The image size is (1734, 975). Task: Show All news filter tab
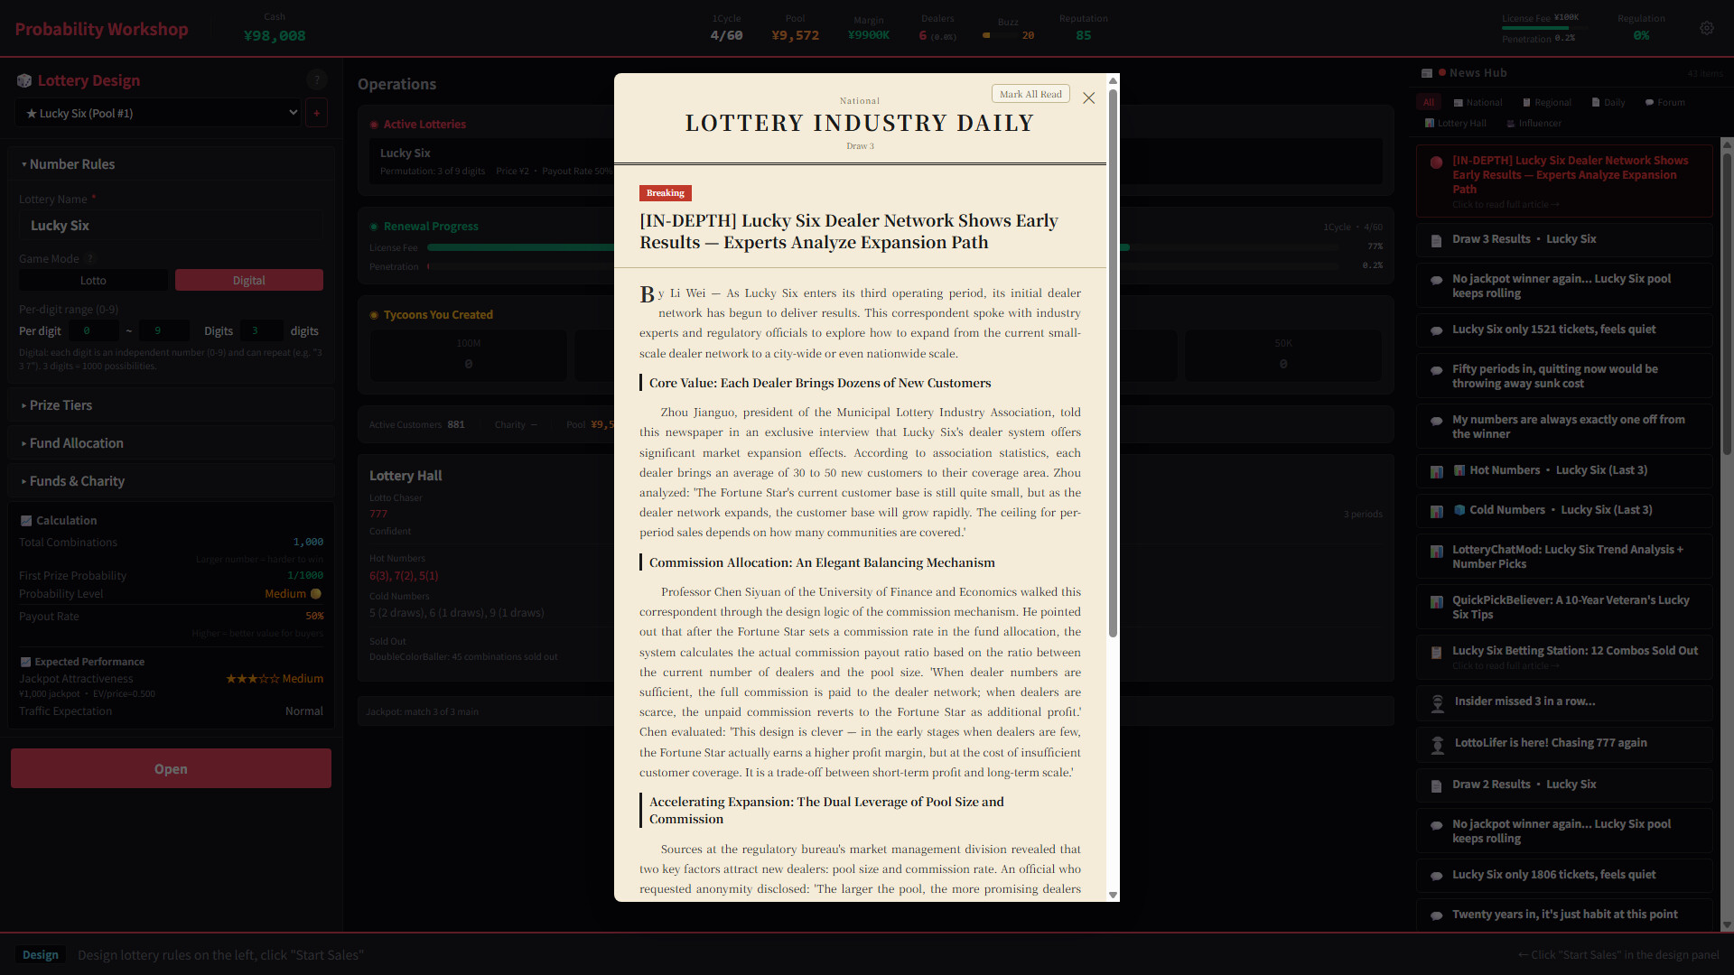pyautogui.click(x=1429, y=102)
